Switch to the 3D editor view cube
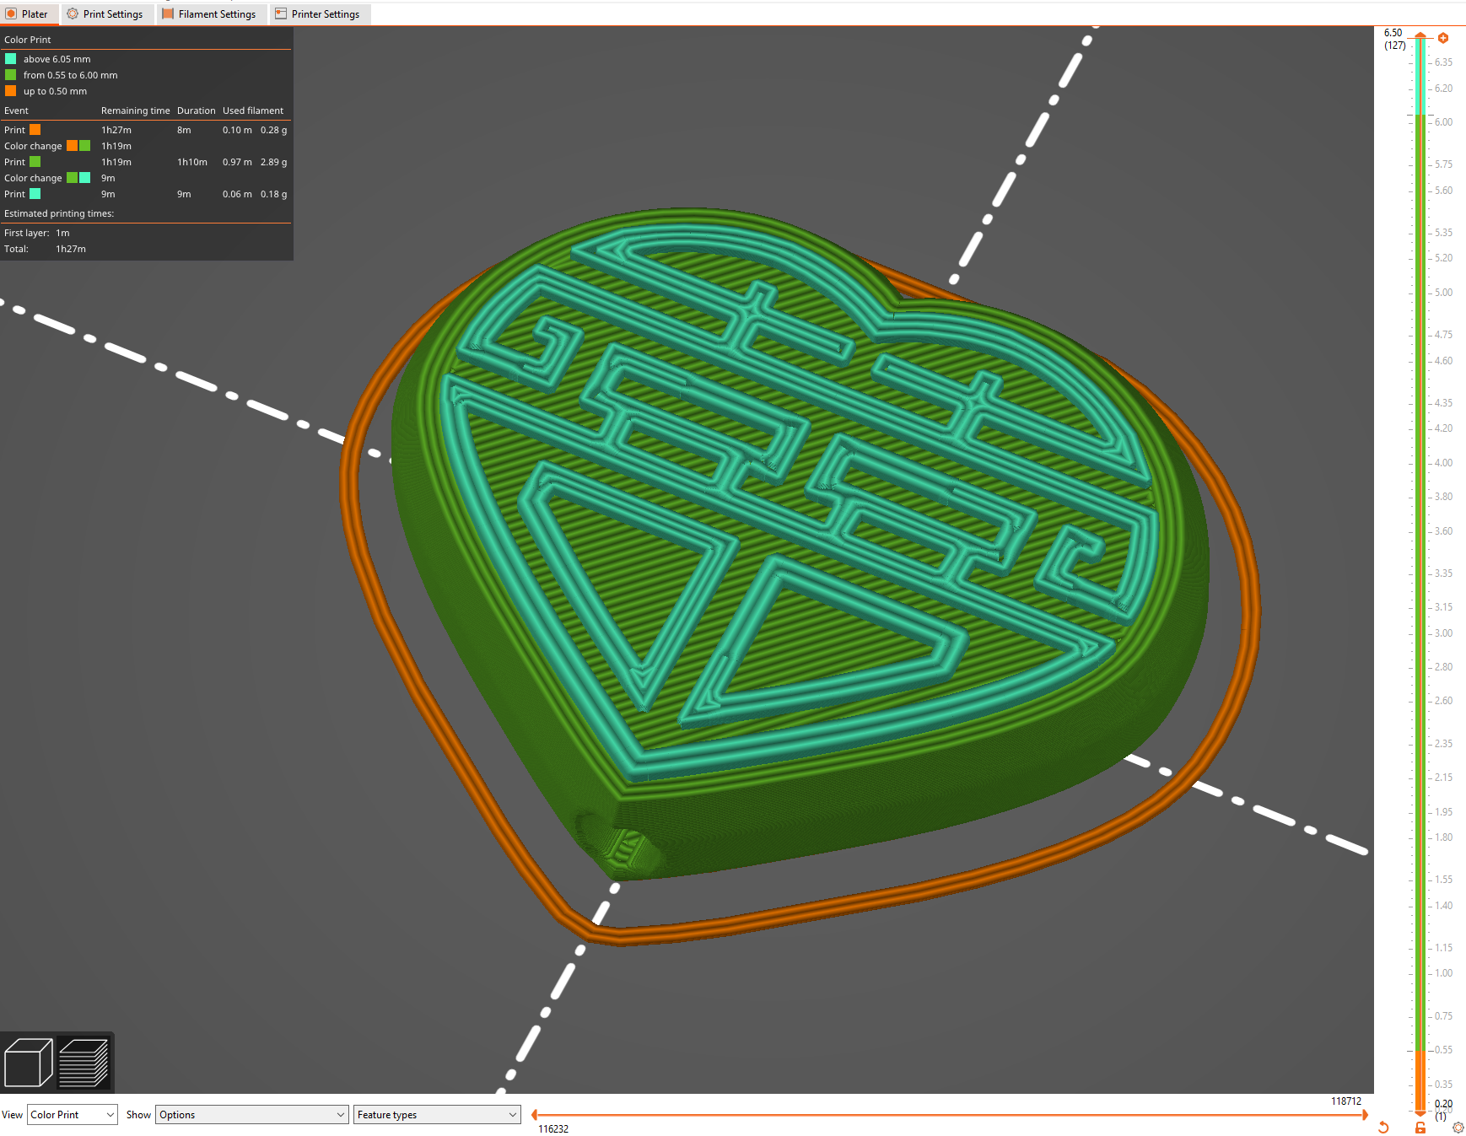 pyautogui.click(x=28, y=1063)
